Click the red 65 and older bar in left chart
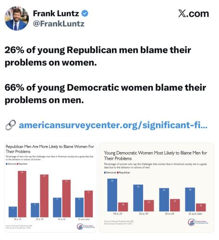219x240 pixels. [x=88, y=204]
